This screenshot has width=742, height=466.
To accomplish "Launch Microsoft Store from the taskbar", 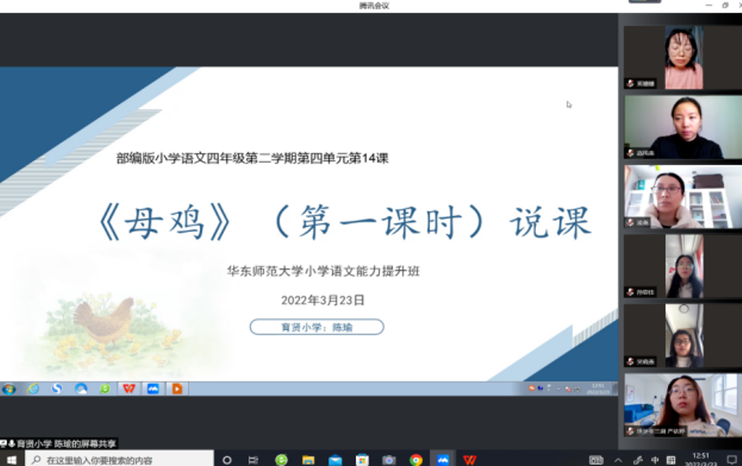I will [x=362, y=459].
